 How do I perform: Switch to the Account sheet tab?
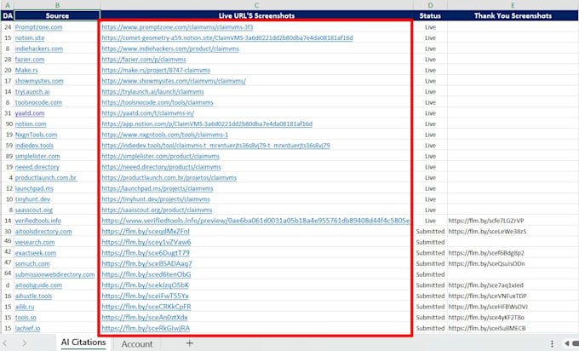[x=137, y=344]
